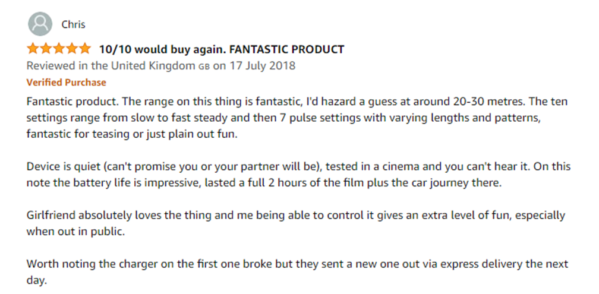Open the "10/10 would buy again" review title
The image size is (599, 294).
[x=162, y=49]
